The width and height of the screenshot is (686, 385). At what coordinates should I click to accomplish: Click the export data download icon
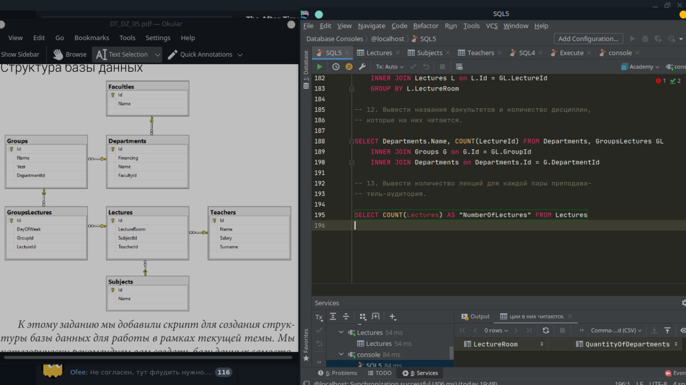(x=654, y=330)
